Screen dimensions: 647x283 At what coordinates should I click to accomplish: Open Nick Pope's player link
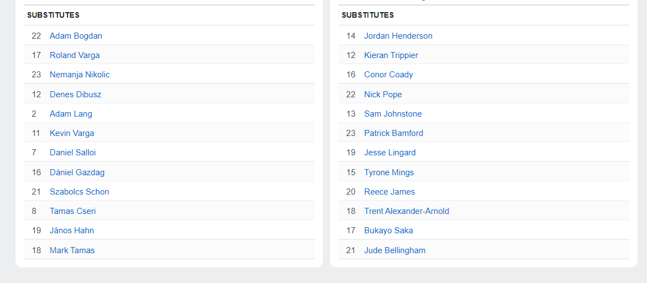click(383, 95)
